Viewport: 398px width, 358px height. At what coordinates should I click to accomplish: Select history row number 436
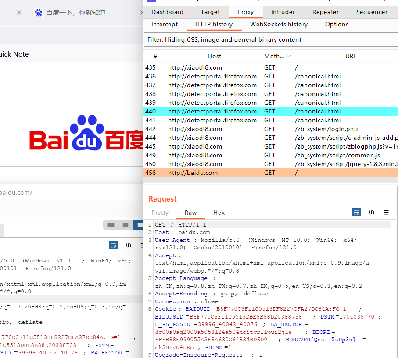tap(271, 76)
